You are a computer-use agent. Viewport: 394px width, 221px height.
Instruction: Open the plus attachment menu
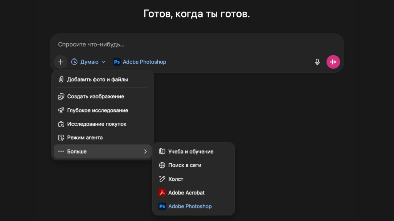61,62
